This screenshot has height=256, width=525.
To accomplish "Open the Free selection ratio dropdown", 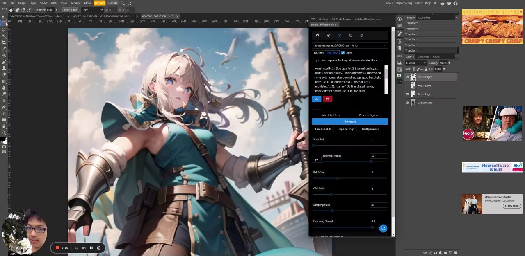I will (92, 10).
